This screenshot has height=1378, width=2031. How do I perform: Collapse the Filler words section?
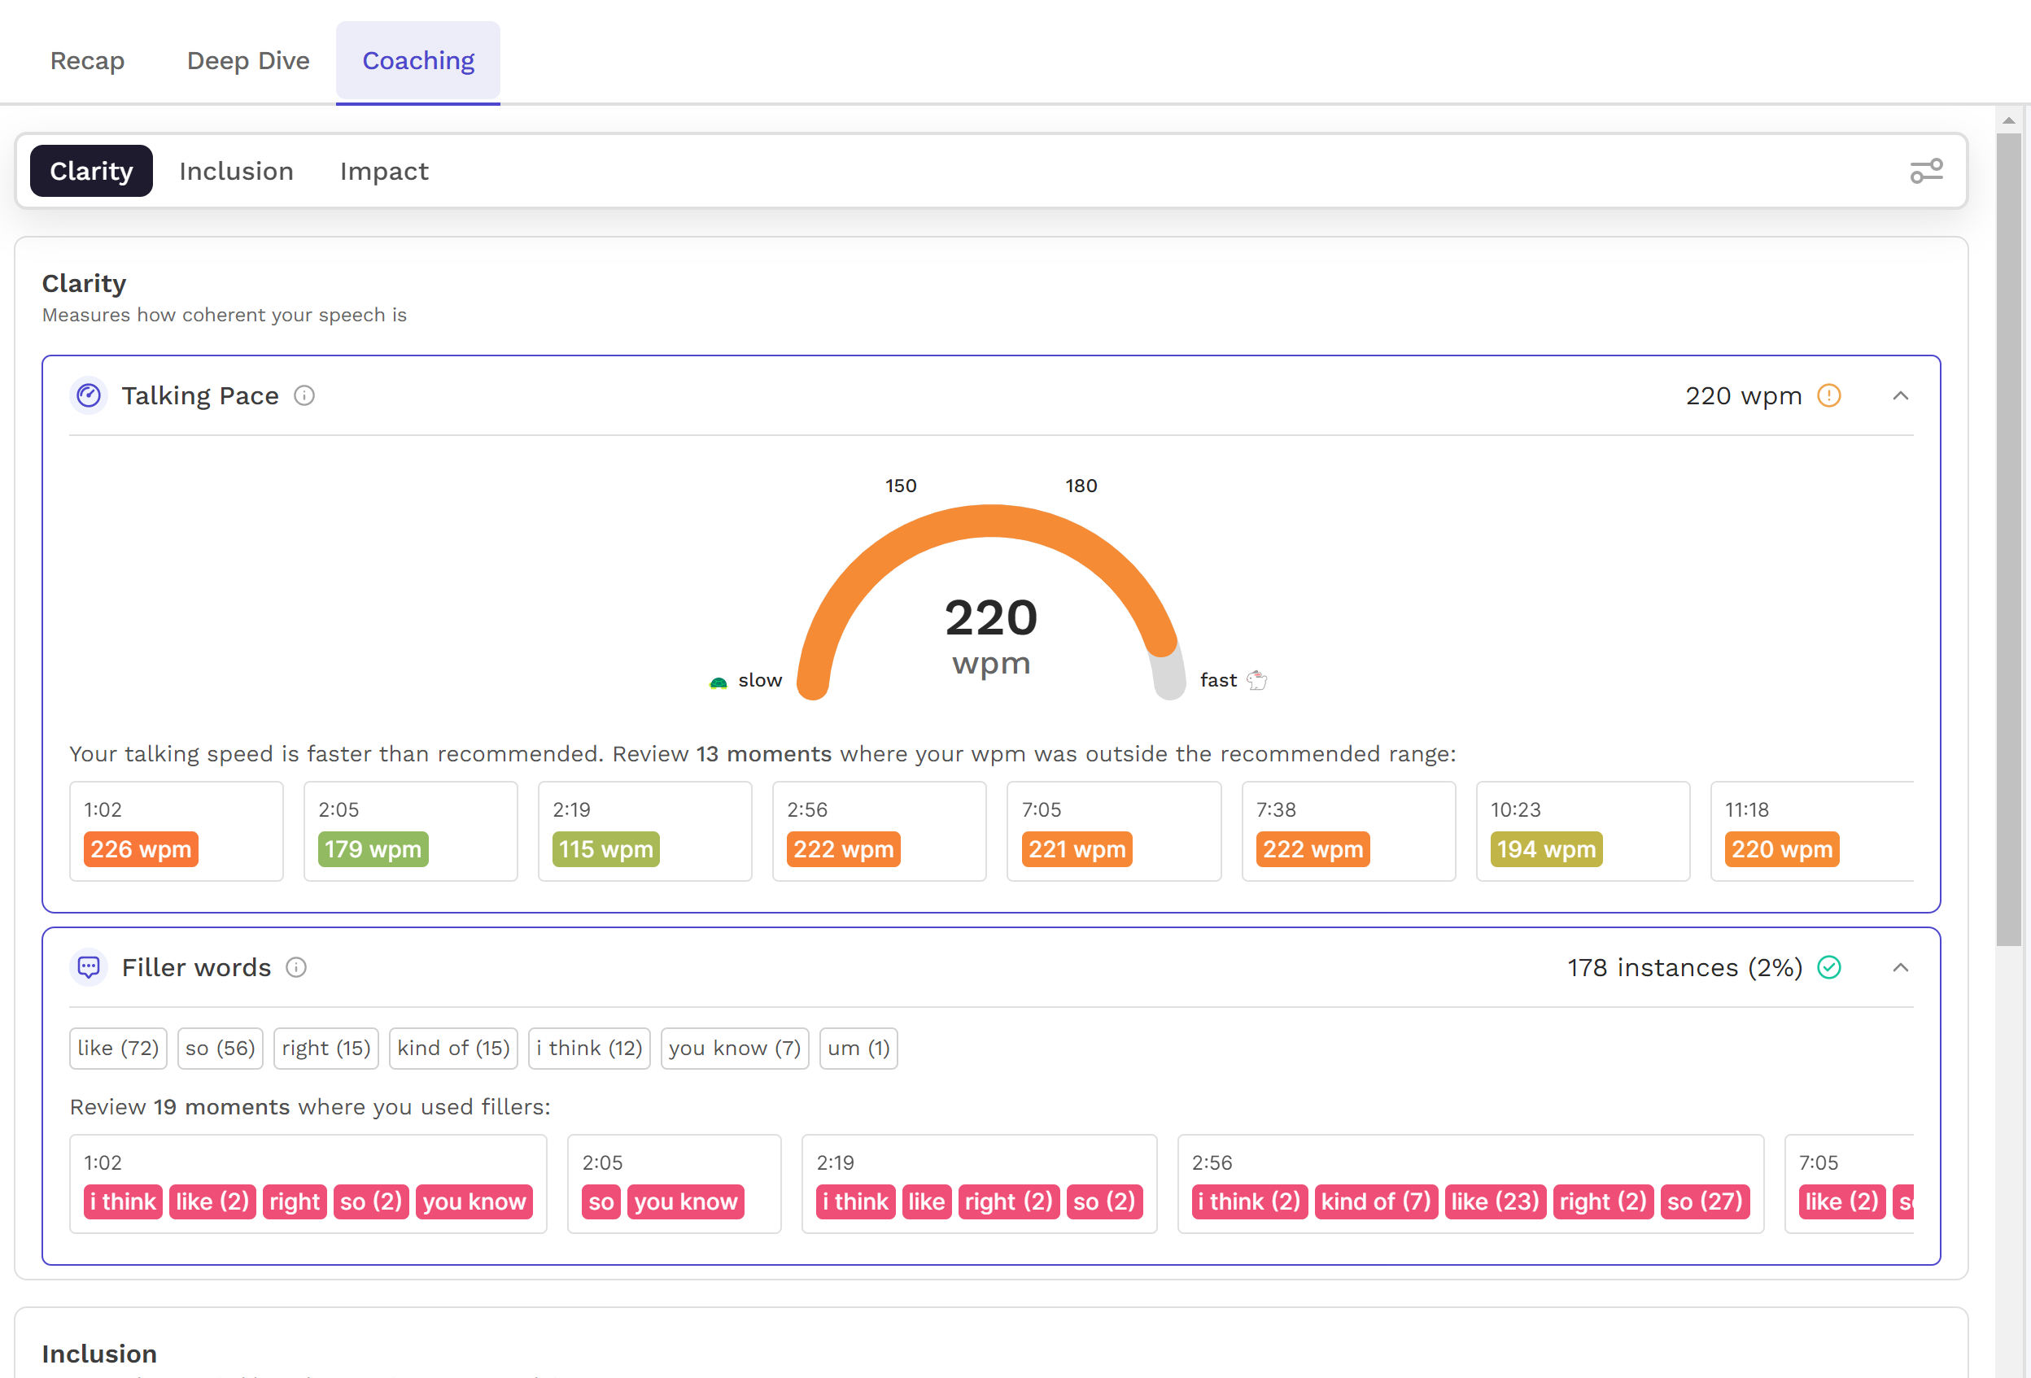click(1900, 967)
